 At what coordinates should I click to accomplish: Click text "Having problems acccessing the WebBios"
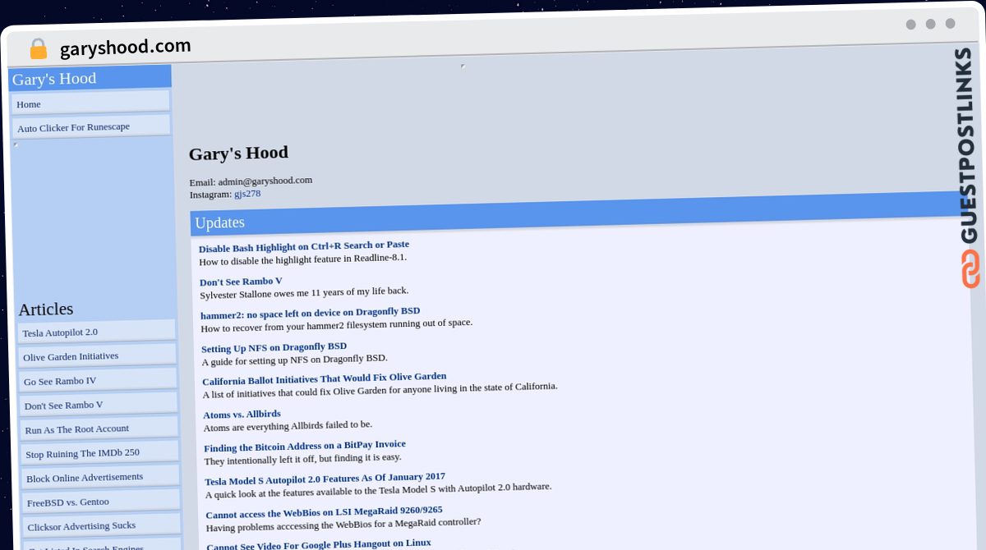click(x=343, y=525)
